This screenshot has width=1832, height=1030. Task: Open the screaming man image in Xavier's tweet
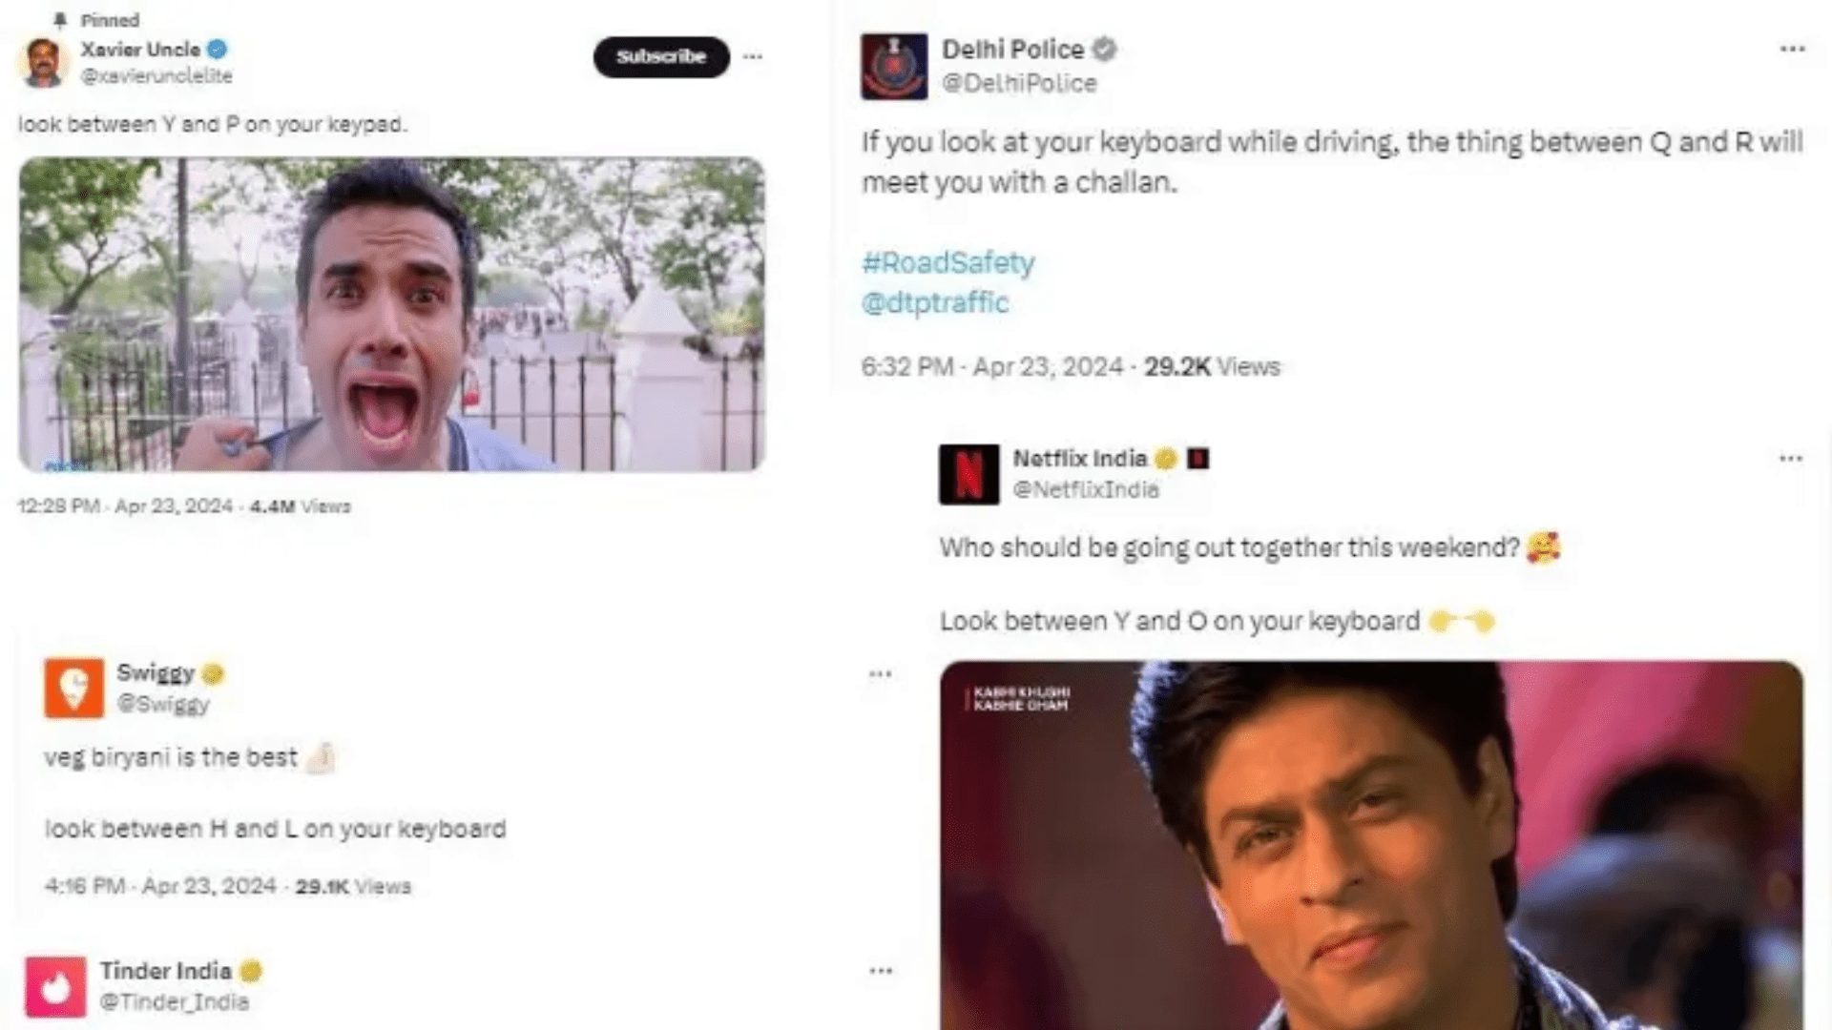(x=391, y=315)
